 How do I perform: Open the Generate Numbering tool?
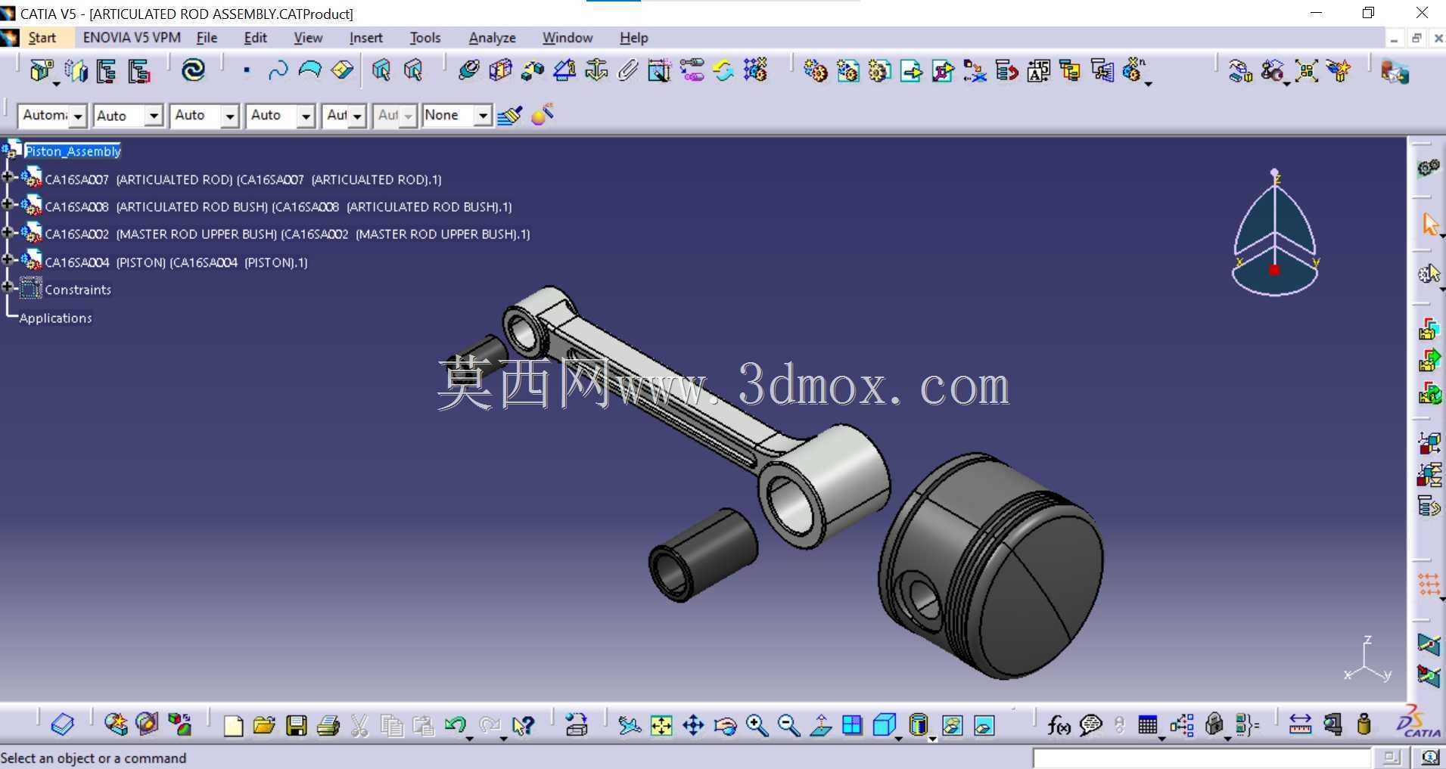[1039, 71]
